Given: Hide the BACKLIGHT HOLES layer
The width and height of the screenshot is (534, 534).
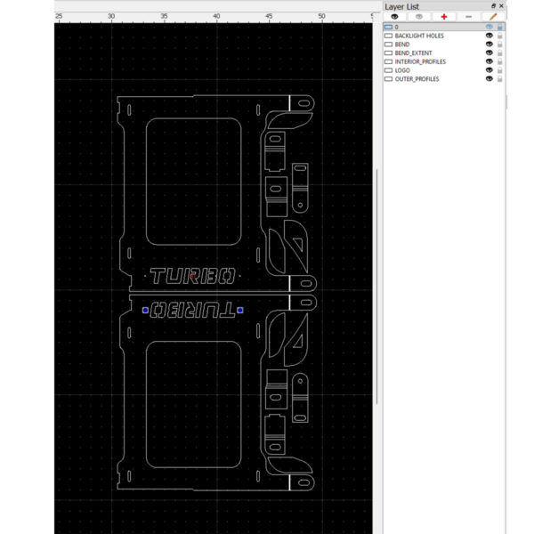Looking at the screenshot, I should tap(489, 36).
